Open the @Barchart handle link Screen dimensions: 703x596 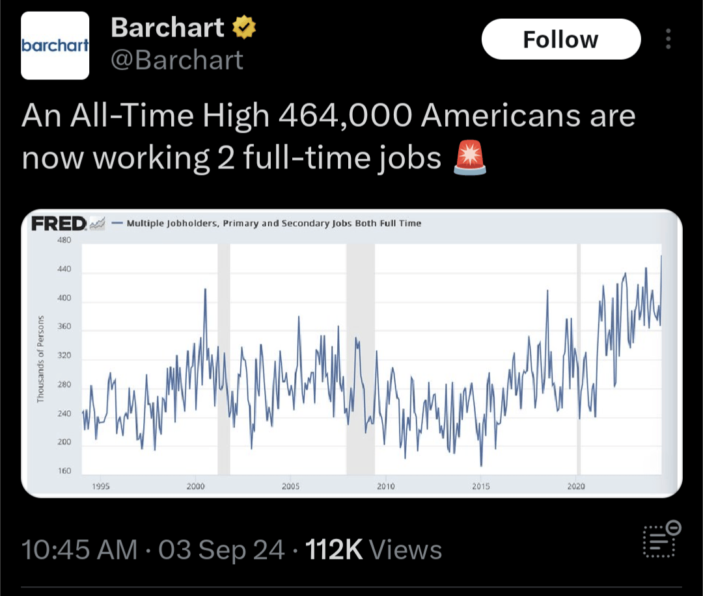(x=176, y=60)
